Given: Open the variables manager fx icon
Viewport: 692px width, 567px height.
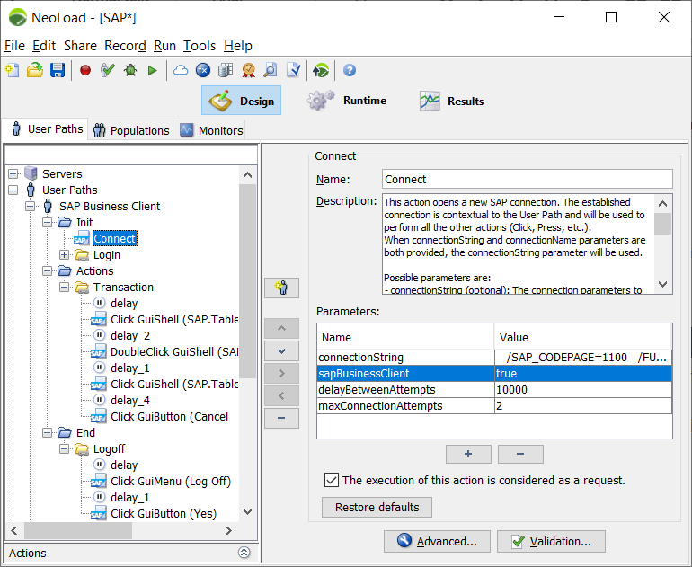Looking at the screenshot, I should pos(203,70).
